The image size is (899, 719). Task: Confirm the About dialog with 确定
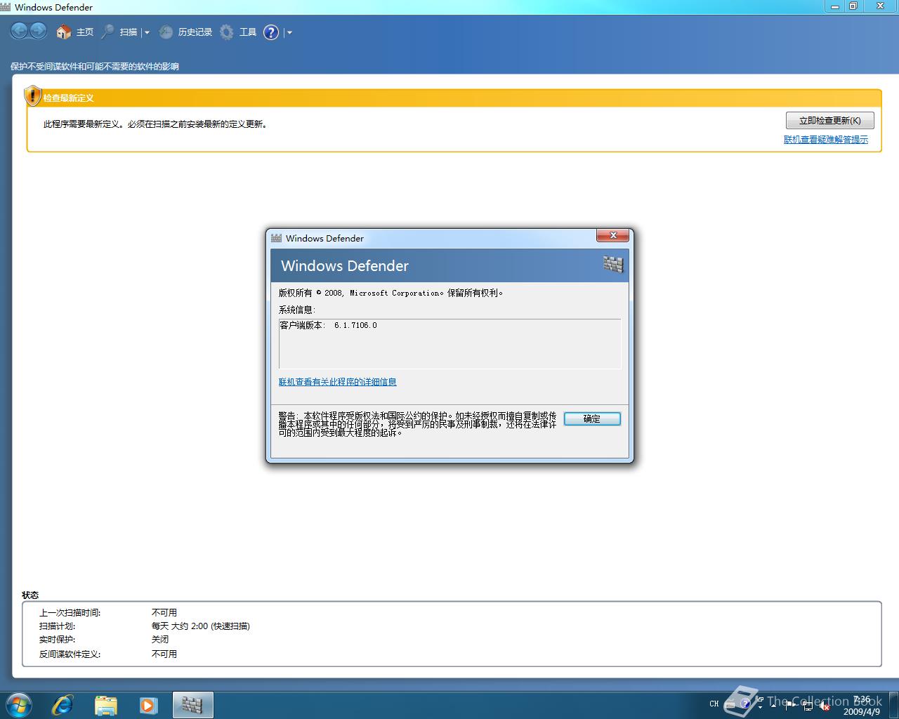pos(592,418)
